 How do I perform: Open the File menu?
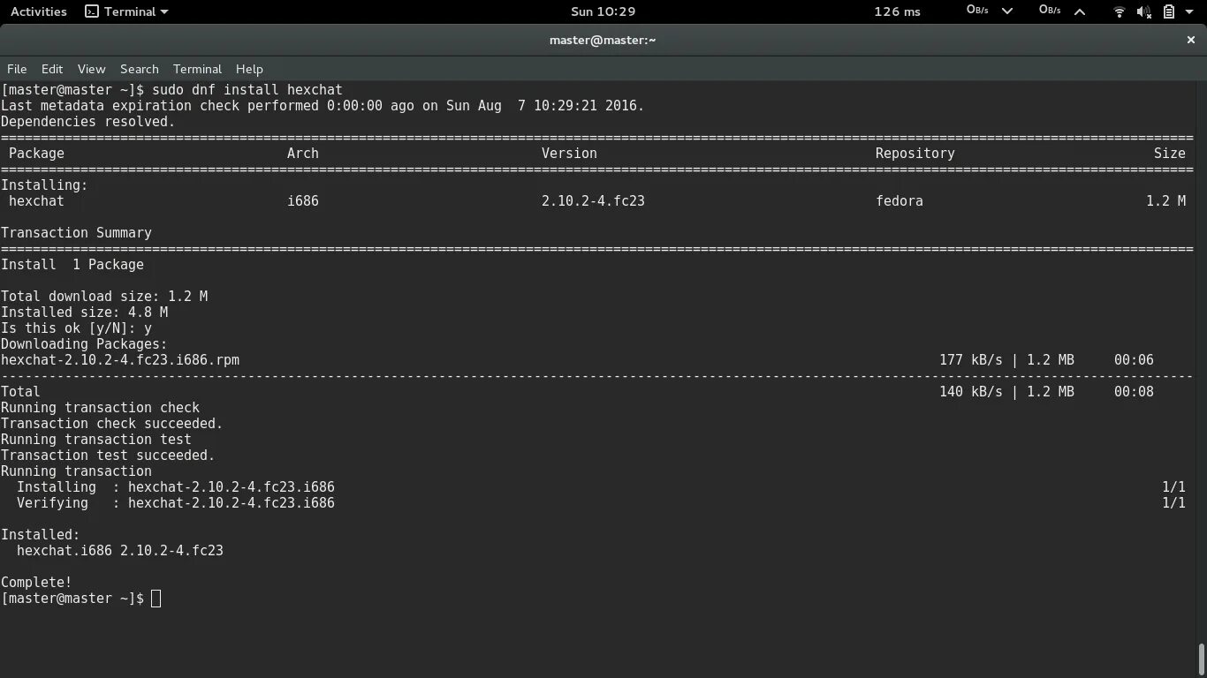[17, 69]
